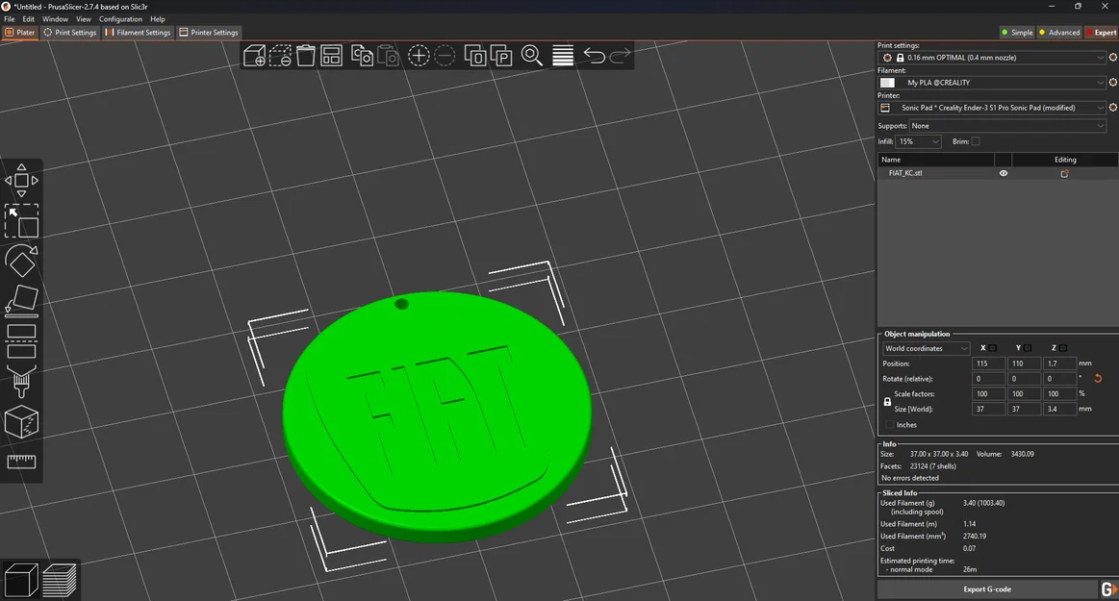Open the File menu
The image size is (1119, 601).
tap(10, 19)
